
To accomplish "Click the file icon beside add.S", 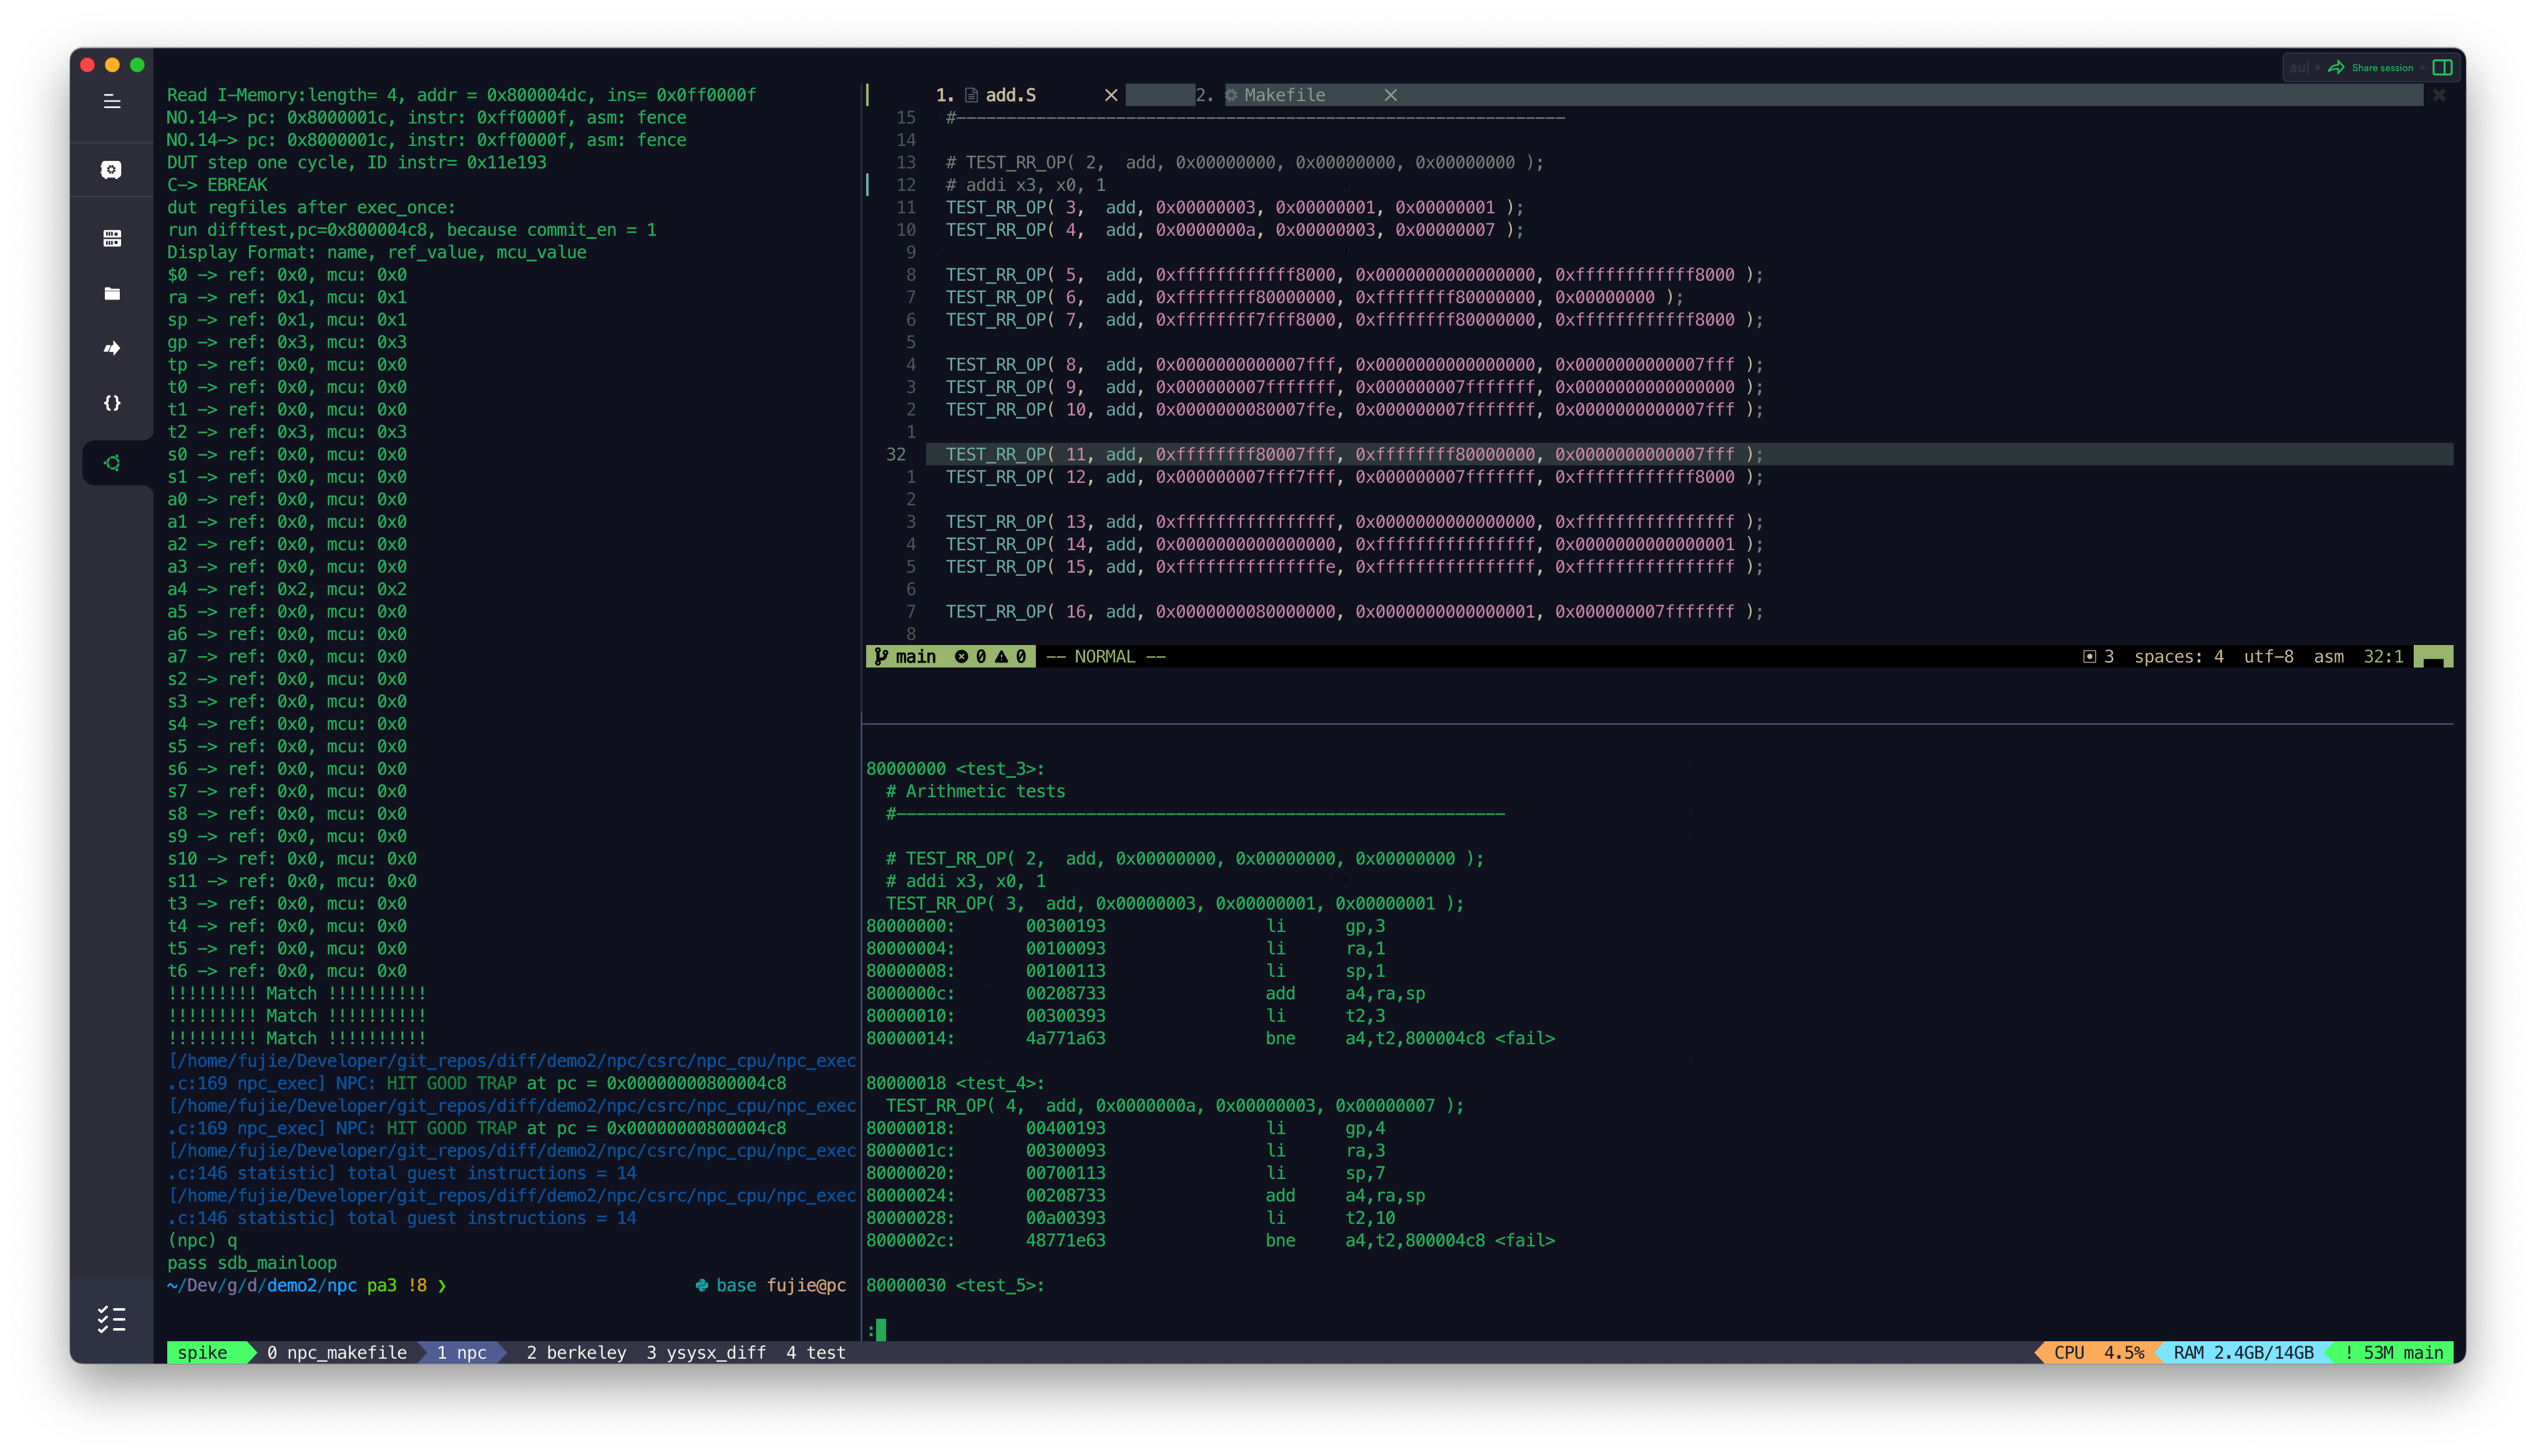I will [x=970, y=95].
